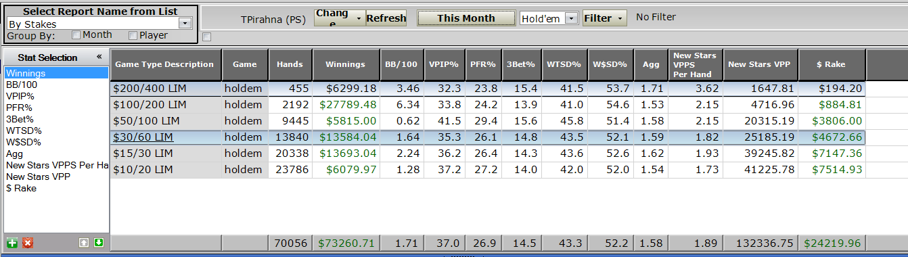Sort by the Game column header
Screen dimensions: 908x257
point(245,64)
